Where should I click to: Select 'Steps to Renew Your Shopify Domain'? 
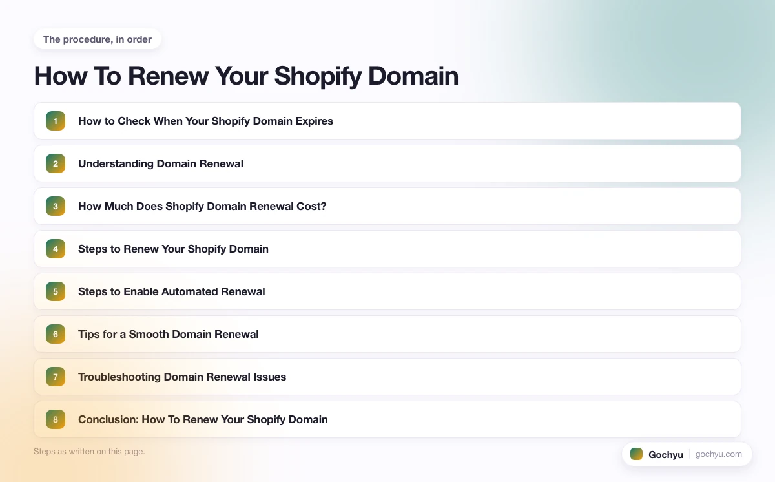point(387,249)
